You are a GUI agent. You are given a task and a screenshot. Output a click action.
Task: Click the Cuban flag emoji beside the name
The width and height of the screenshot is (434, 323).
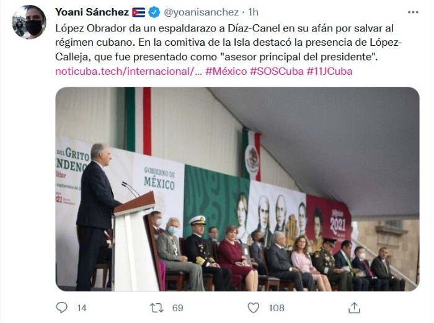click(x=139, y=12)
